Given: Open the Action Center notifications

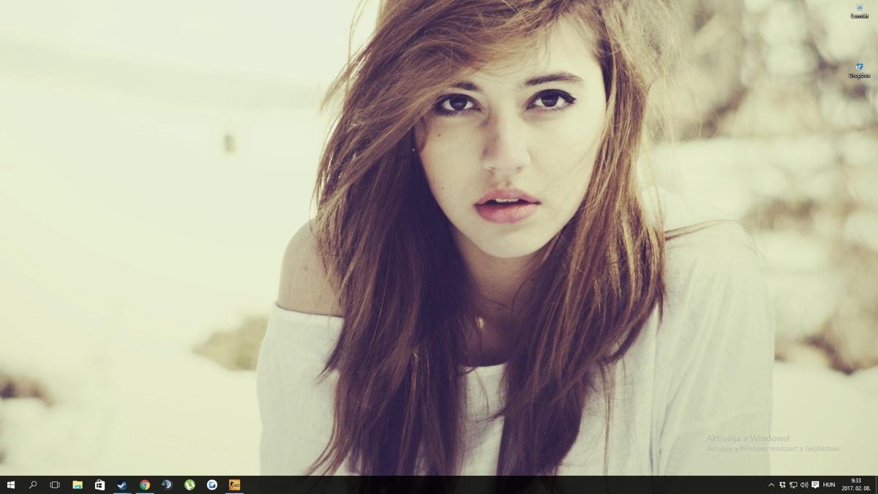Looking at the screenshot, I should (816, 484).
